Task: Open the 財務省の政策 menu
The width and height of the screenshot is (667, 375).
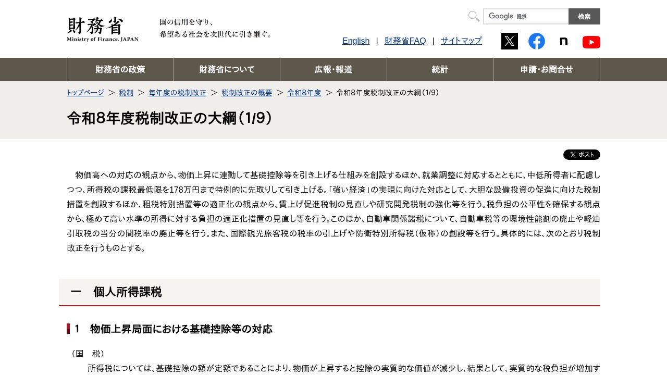Action: coord(120,69)
